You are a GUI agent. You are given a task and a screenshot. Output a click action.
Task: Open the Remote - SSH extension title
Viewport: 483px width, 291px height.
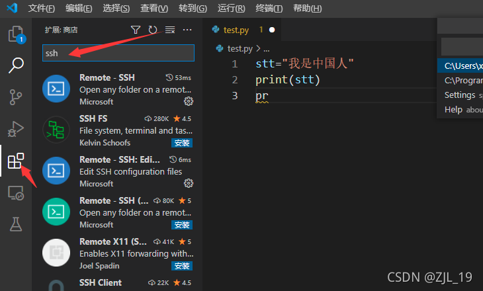pyautogui.click(x=107, y=77)
